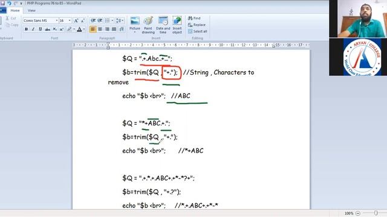Click the Replace button
This screenshot has height=217, width=387.
point(197,25)
